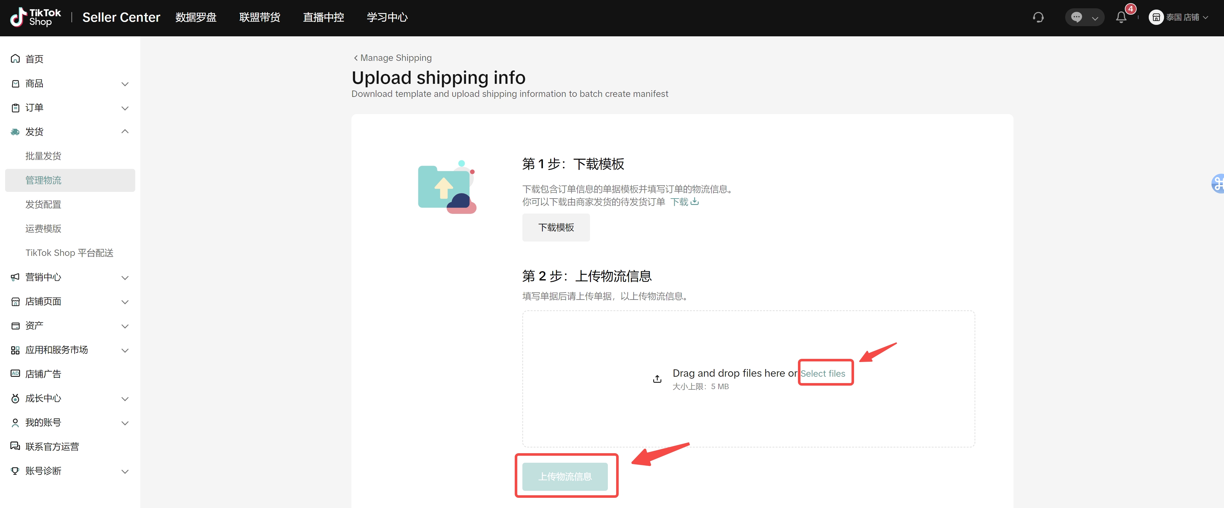Screen dimensions: 1224x508
Task: Open the chat messages bubble icon
Action: pos(1077,18)
